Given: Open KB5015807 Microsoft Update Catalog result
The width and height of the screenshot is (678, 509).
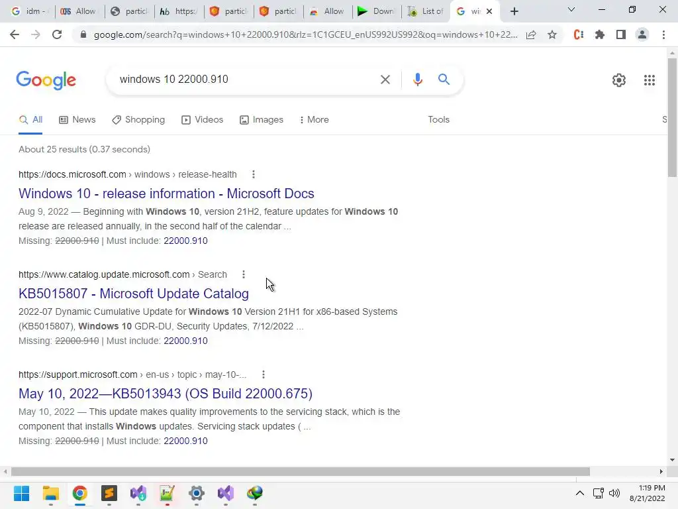Looking at the screenshot, I should pyautogui.click(x=134, y=294).
